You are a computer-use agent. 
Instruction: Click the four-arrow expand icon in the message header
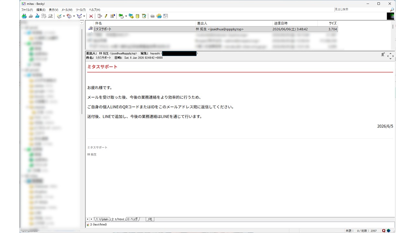(391, 56)
